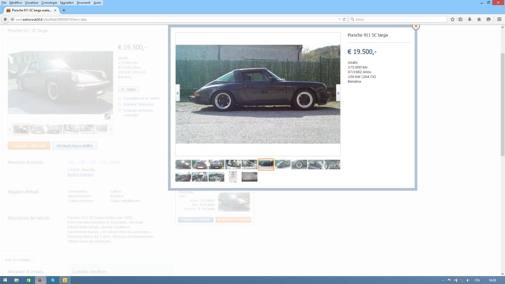This screenshot has width=505, height=284.
Task: Open the Firefox hamburger menu
Action: 499,19
